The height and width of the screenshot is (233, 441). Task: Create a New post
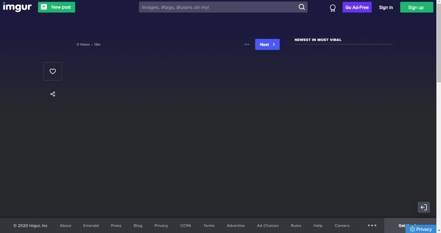tap(57, 7)
